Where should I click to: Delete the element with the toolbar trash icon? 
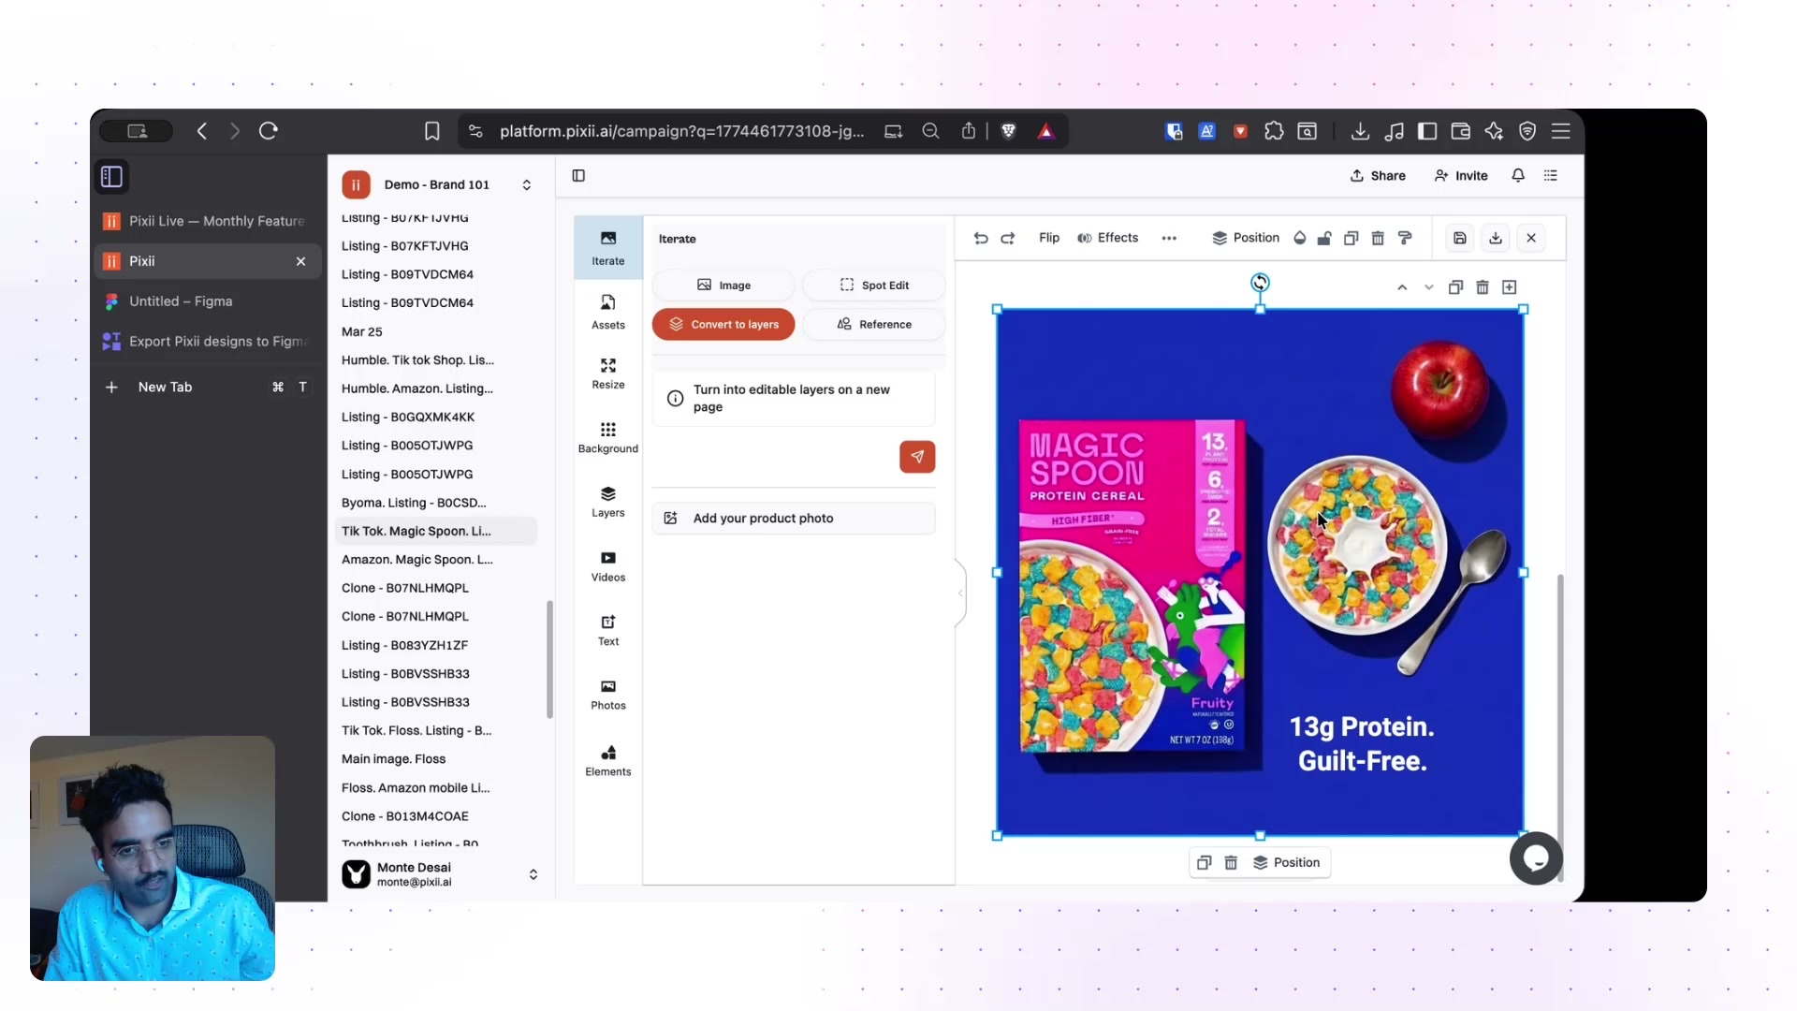click(x=1378, y=239)
